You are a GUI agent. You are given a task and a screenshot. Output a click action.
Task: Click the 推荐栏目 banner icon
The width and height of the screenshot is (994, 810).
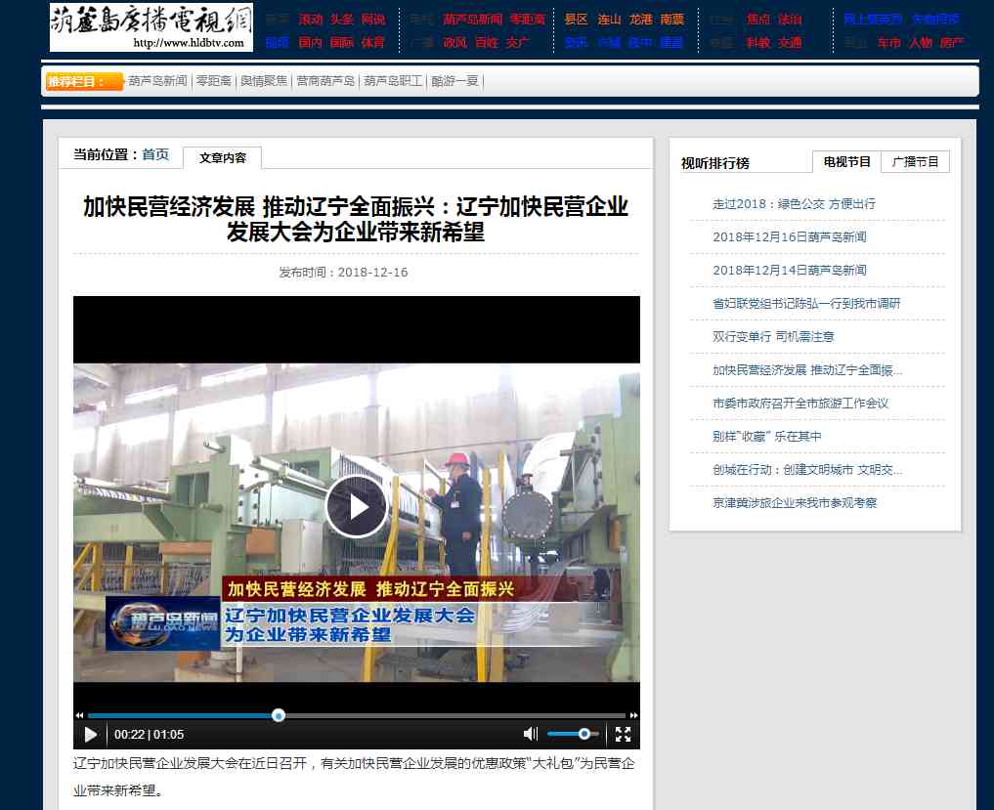tap(83, 82)
